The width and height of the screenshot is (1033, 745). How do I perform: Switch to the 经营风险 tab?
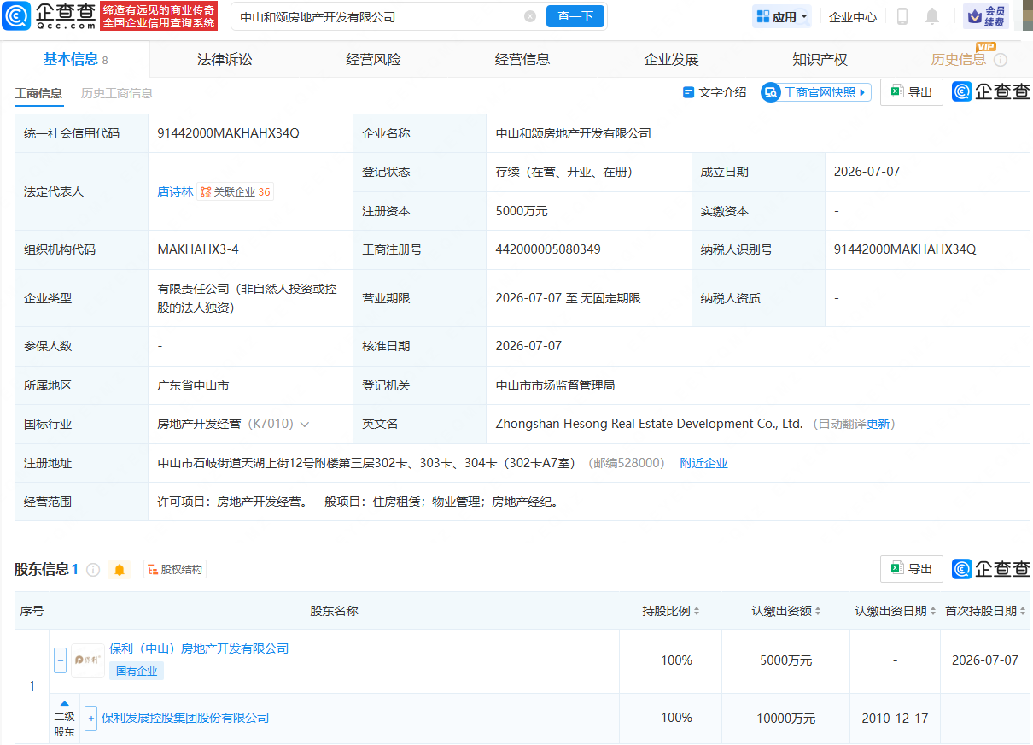373,59
